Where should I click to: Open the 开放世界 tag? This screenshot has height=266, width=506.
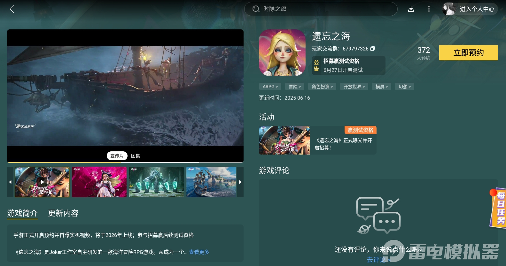354,87
